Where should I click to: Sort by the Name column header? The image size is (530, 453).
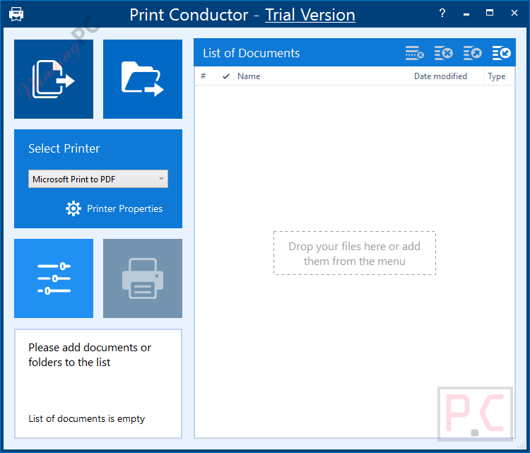pyautogui.click(x=322, y=76)
